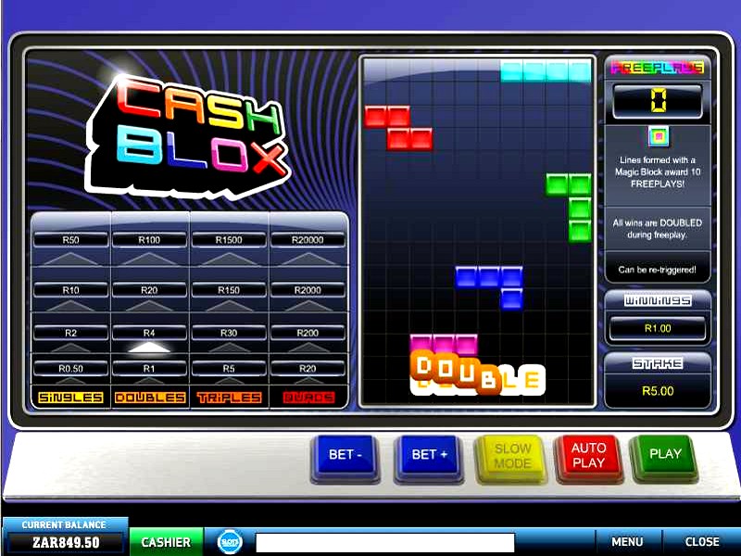Viewport: 741px width, 556px height.
Task: Click the R0.50 singles prize
Action: click(70, 368)
